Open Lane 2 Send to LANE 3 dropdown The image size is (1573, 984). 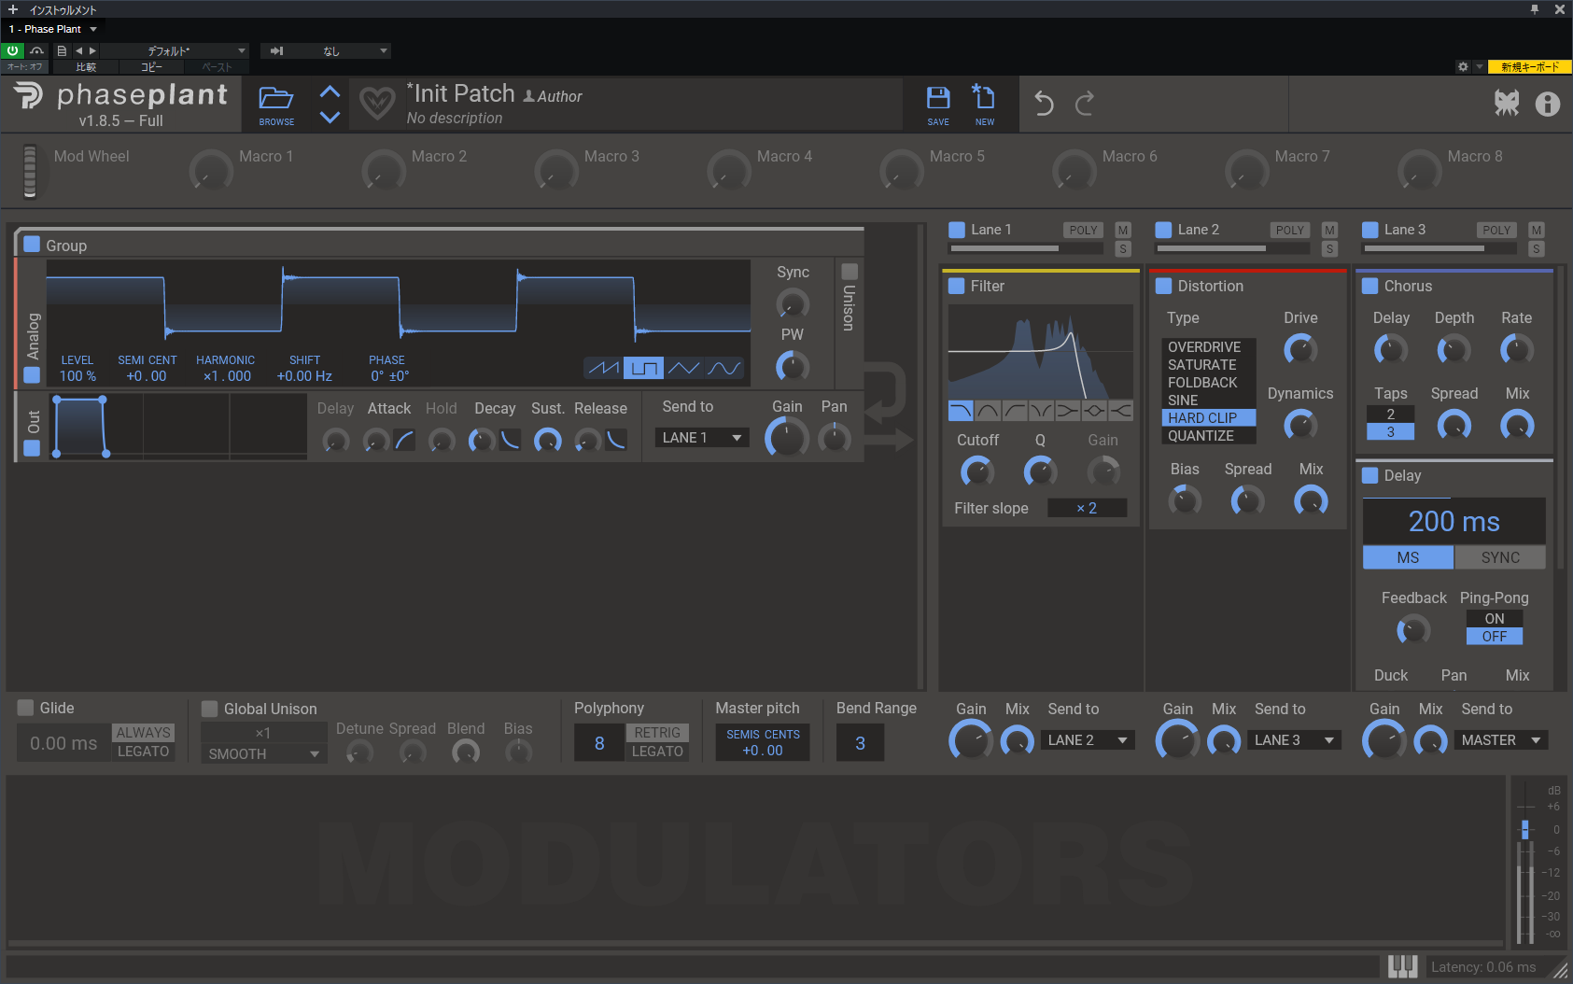click(1295, 739)
